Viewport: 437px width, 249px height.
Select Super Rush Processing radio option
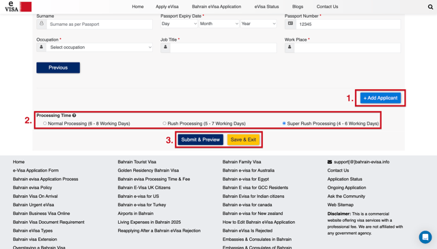point(284,123)
